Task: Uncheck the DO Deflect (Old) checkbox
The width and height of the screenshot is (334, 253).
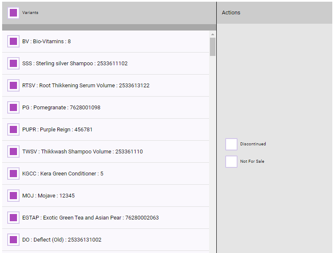Action: [x=13, y=240]
